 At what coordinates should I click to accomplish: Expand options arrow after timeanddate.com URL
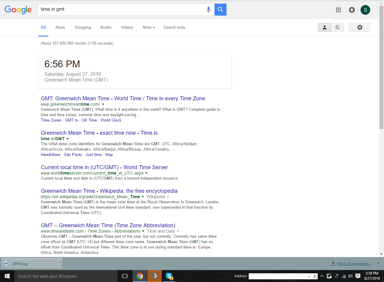click(143, 231)
